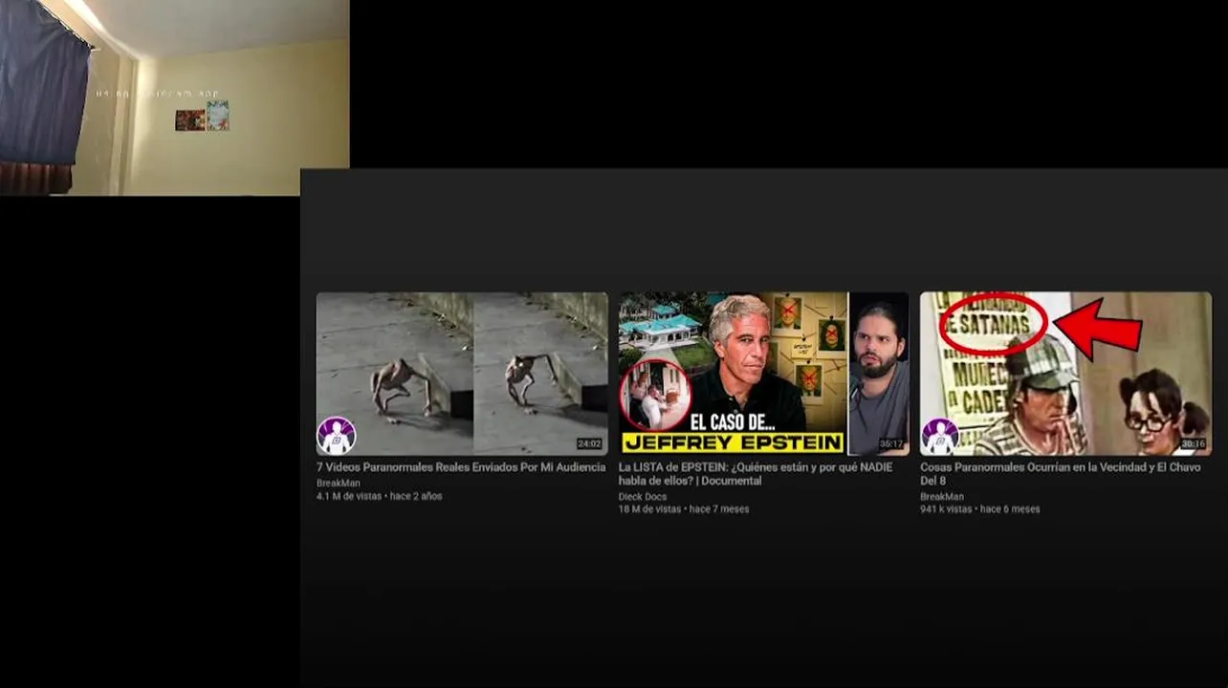Click the 30:16 duration badge
The image size is (1228, 688).
click(x=1193, y=444)
